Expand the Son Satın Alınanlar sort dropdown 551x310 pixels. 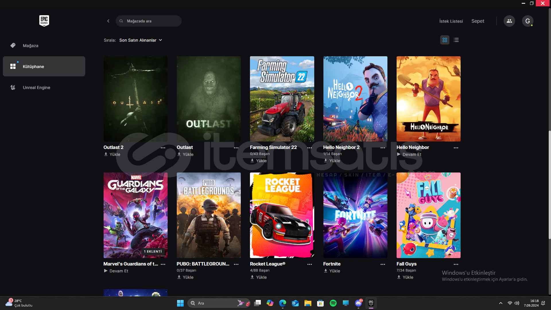[141, 40]
